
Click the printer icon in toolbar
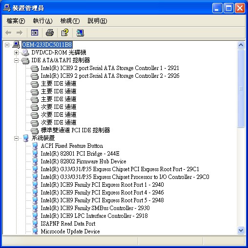point(50,33)
